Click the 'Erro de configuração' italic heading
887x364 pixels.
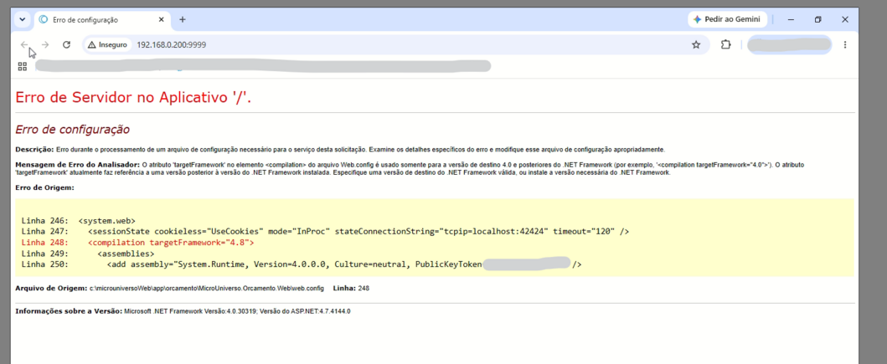point(72,130)
